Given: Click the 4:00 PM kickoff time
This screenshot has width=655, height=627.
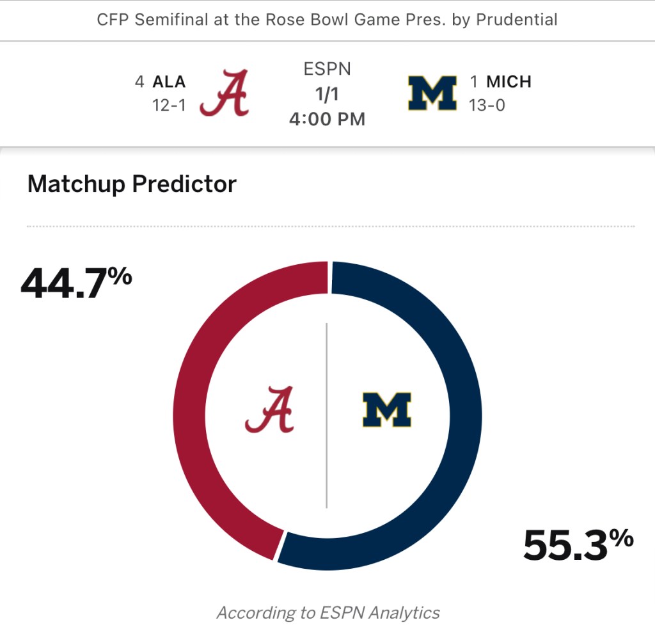Looking at the screenshot, I should (x=327, y=119).
